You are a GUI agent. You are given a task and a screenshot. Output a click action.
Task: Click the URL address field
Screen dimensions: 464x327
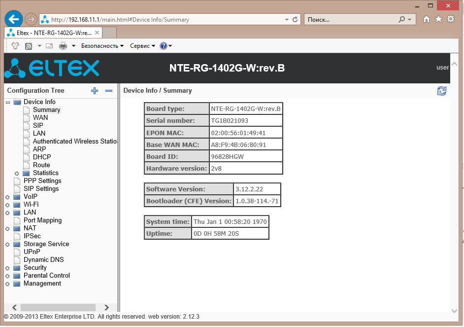click(166, 20)
